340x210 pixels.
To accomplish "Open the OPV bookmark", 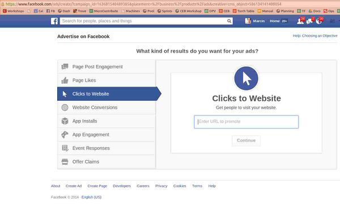I will tap(210, 11).
